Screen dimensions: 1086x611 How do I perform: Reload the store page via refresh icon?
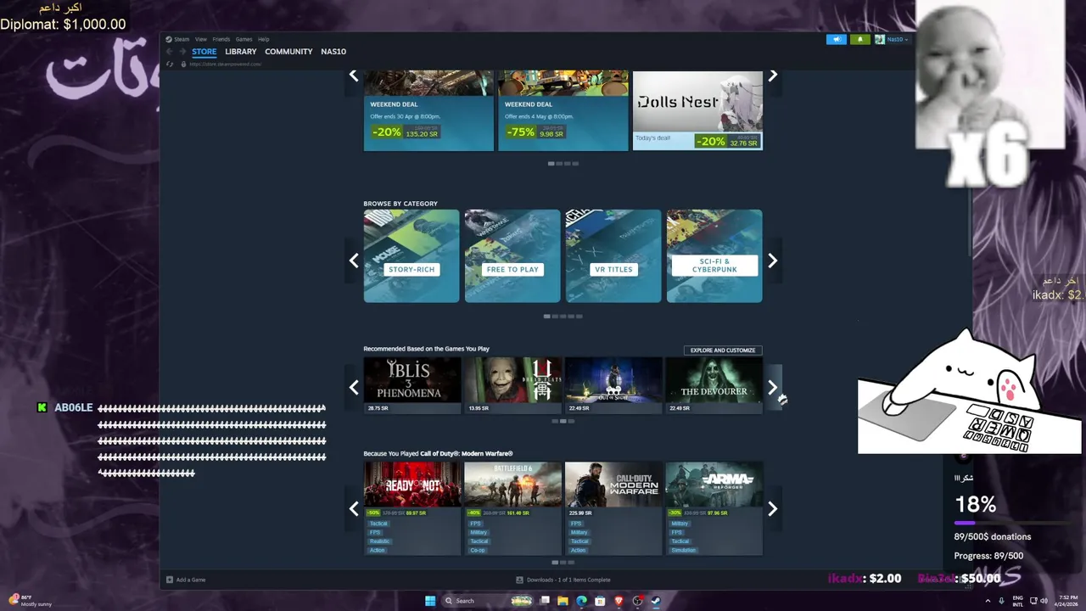coord(170,64)
